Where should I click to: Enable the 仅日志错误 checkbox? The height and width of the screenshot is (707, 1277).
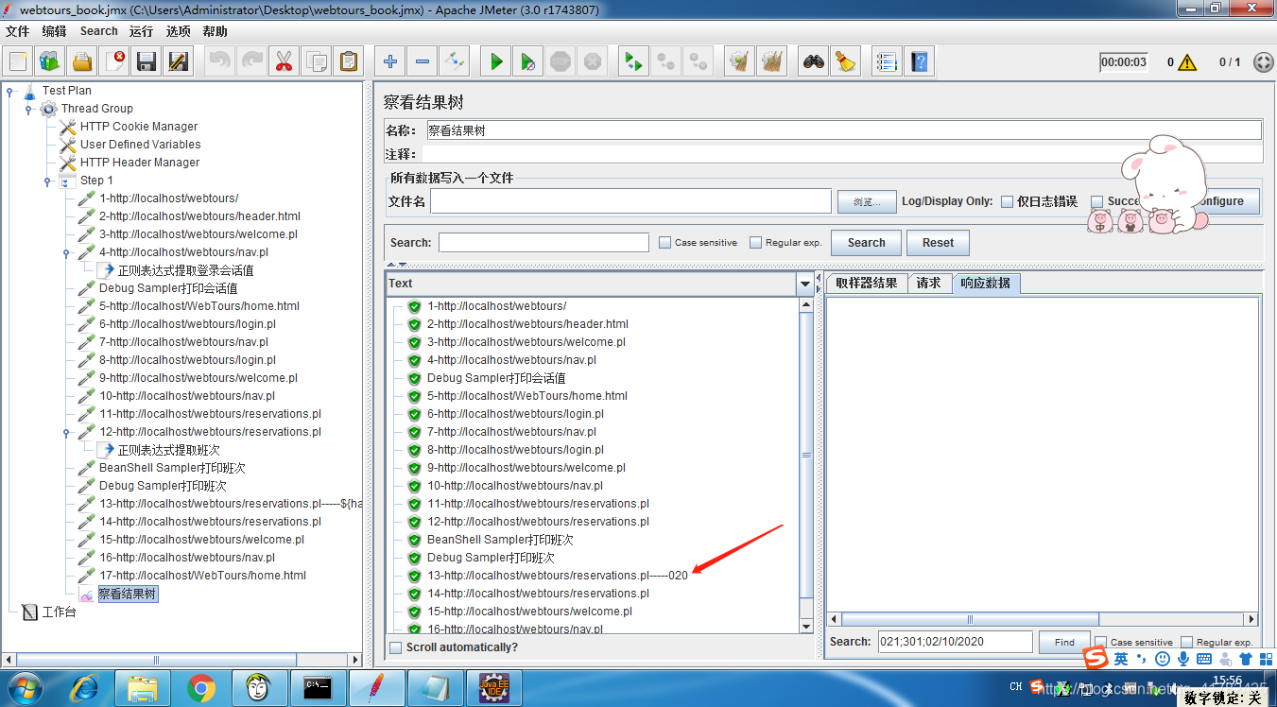1007,201
